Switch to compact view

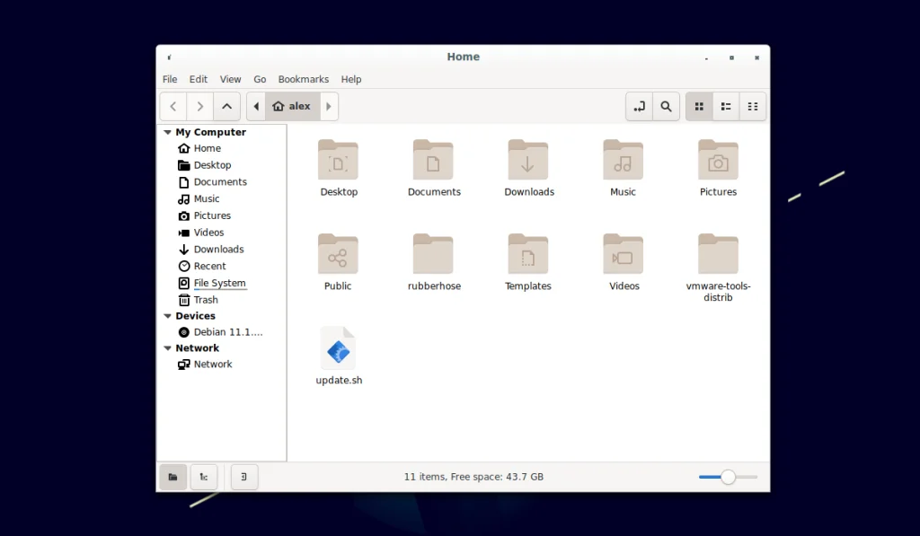tap(753, 106)
